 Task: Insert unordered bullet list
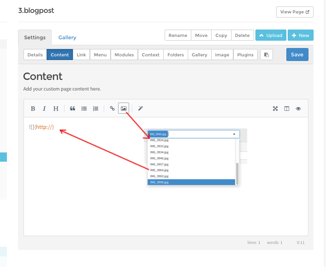pyautogui.click(x=84, y=109)
